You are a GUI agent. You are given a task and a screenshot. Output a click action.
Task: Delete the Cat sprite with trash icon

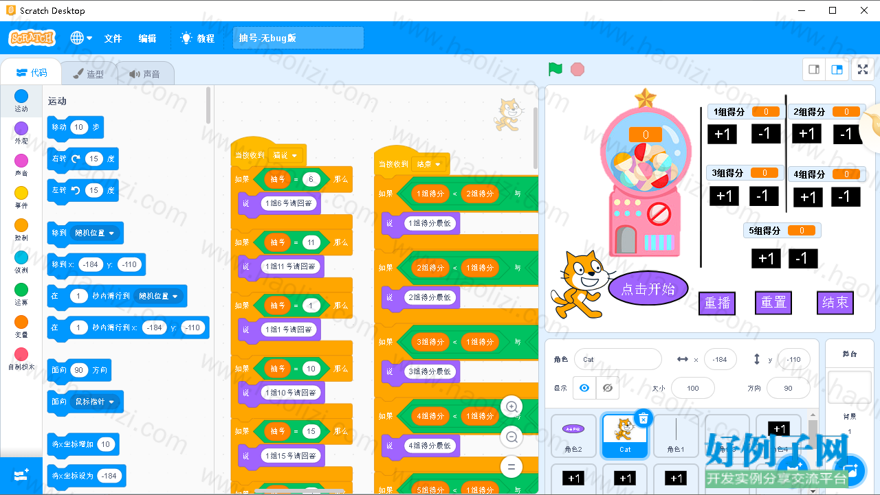tap(643, 418)
